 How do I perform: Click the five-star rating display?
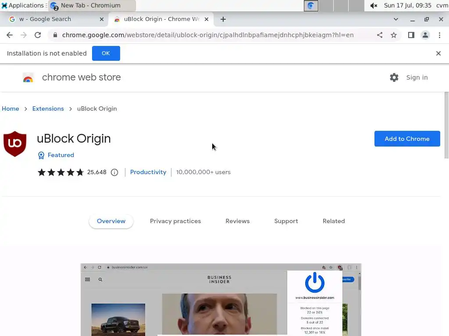[x=61, y=172]
